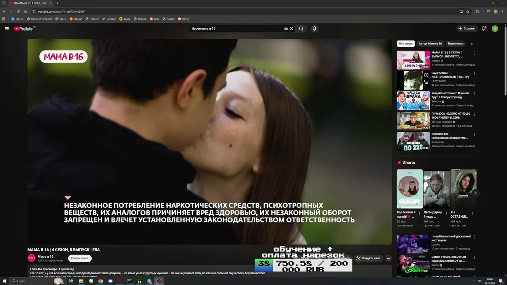This screenshot has height=285, width=507.
Task: Open the 'Мы живем с папой' Short
Action: coord(410,189)
